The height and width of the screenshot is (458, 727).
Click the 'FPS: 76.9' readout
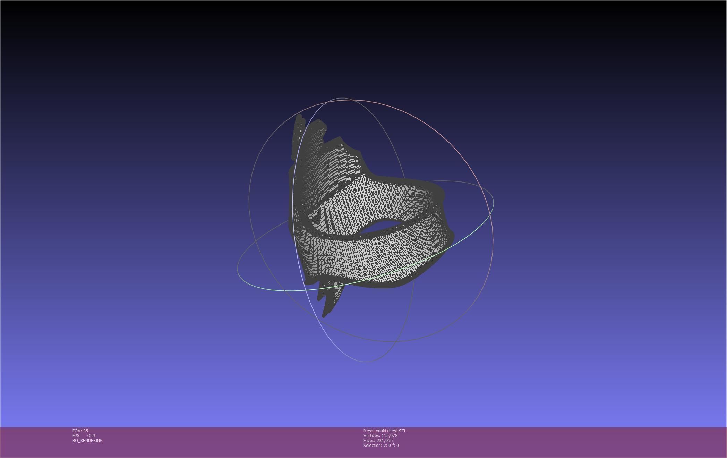point(84,435)
